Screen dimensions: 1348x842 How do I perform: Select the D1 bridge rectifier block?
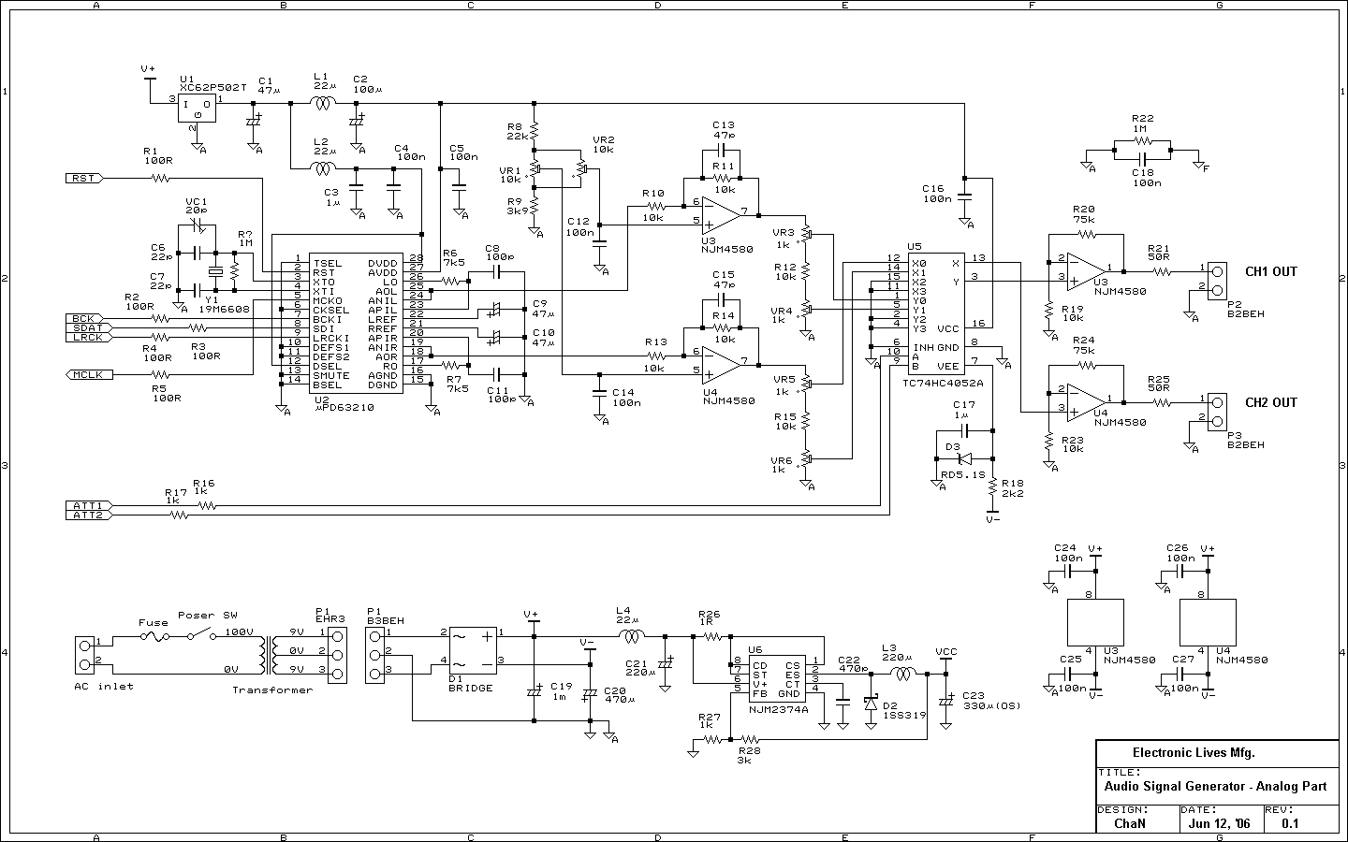click(473, 650)
